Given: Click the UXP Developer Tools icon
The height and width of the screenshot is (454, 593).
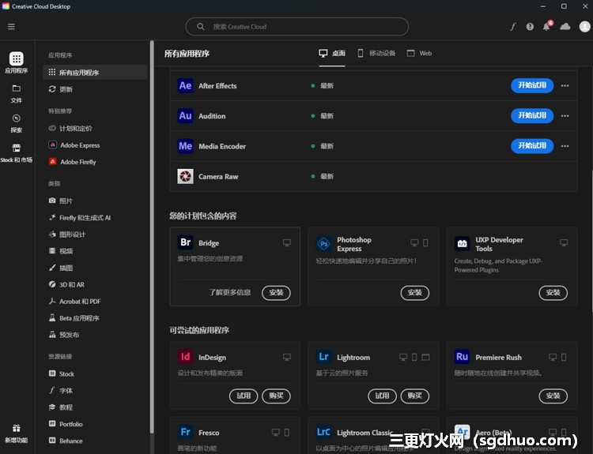Looking at the screenshot, I should pyautogui.click(x=463, y=244).
